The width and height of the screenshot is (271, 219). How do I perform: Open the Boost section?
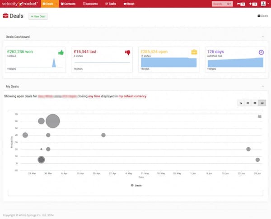pos(129,4)
